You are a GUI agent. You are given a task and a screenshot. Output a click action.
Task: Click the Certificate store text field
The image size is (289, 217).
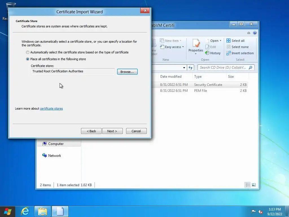coord(73,71)
